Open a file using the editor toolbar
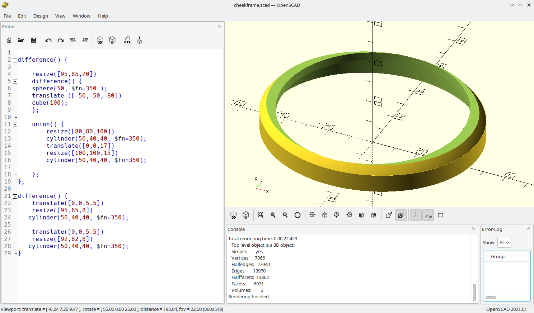The image size is (534, 313). point(21,40)
